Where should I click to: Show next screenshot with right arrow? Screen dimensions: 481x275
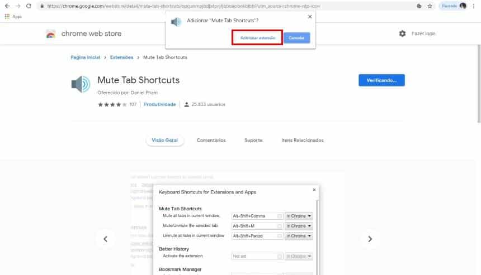370,239
